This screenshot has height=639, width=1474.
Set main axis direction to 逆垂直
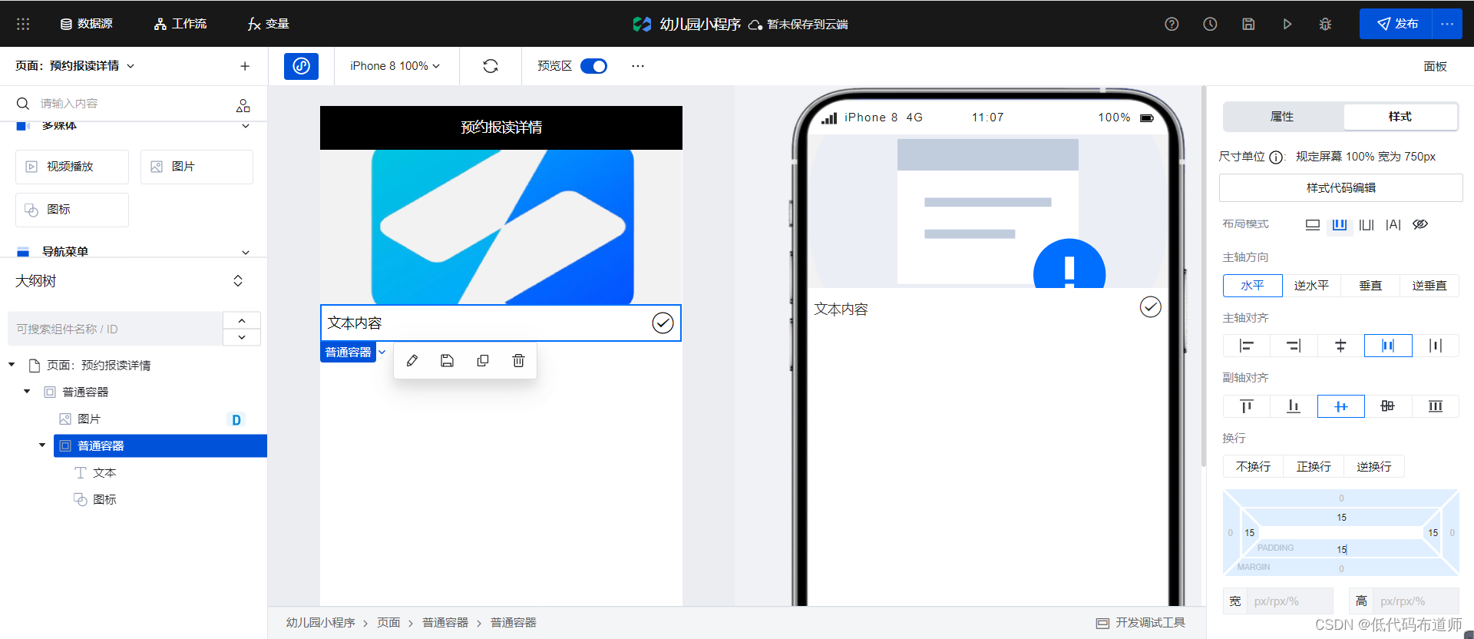point(1429,286)
